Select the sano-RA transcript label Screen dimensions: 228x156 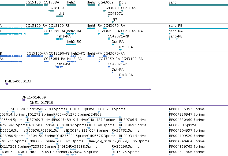pyautogui.click(x=176, y=31)
